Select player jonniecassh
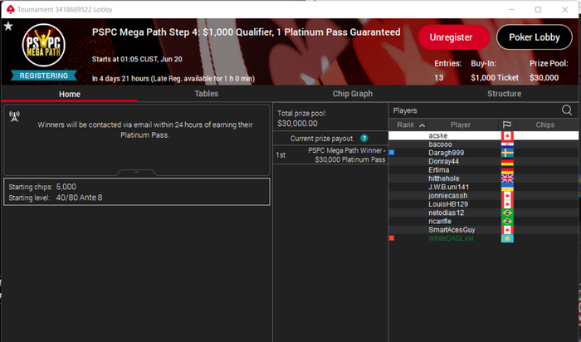Screen dimensions: 581x342 [447, 195]
